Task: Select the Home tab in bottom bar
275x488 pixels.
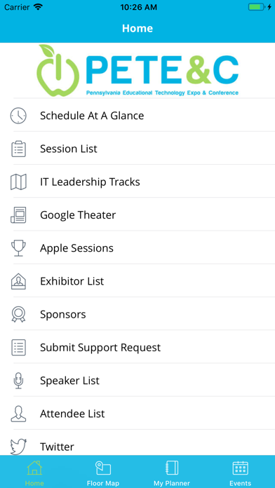Action: click(34, 473)
